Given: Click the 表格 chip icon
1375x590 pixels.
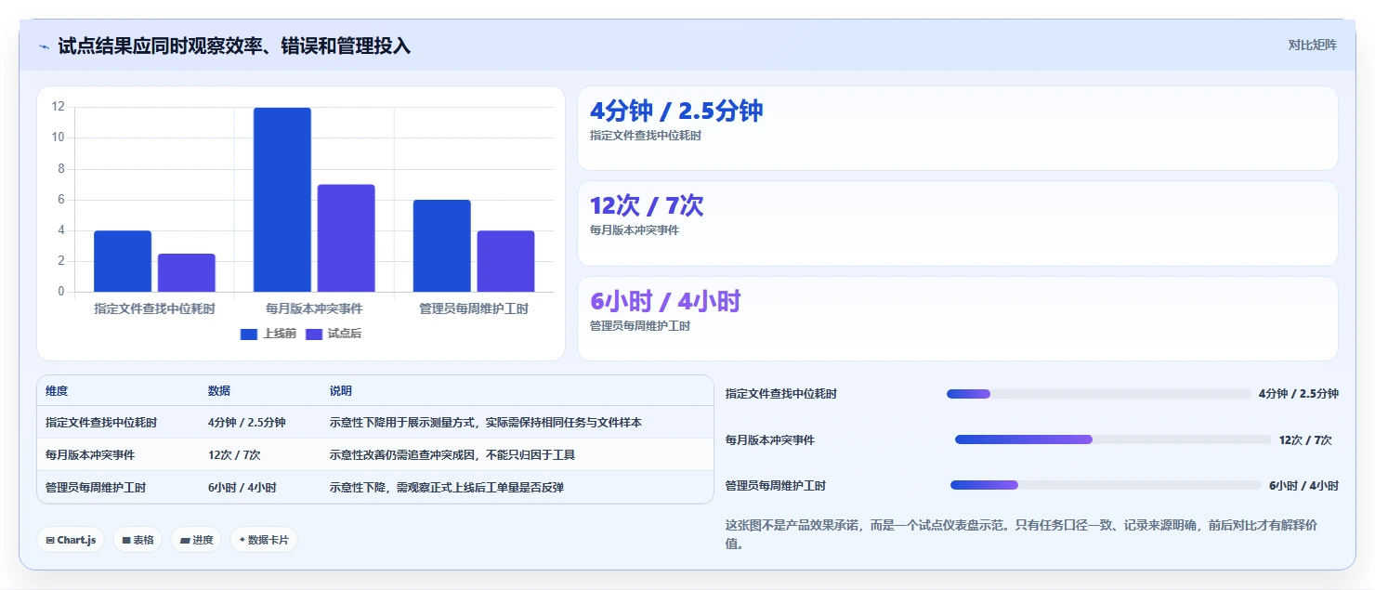Looking at the screenshot, I should pyautogui.click(x=126, y=540).
